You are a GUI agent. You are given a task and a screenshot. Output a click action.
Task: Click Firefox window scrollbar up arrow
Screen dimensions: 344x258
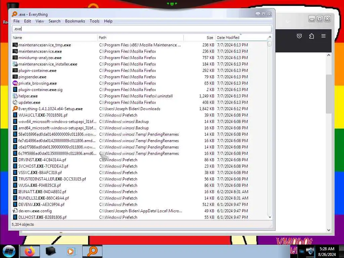[x=329, y=55]
